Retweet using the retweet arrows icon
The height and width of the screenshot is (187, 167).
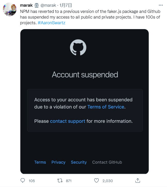(60, 181)
